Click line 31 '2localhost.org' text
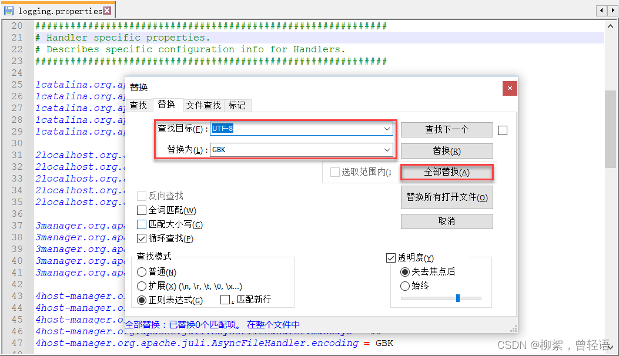 tap(80, 155)
